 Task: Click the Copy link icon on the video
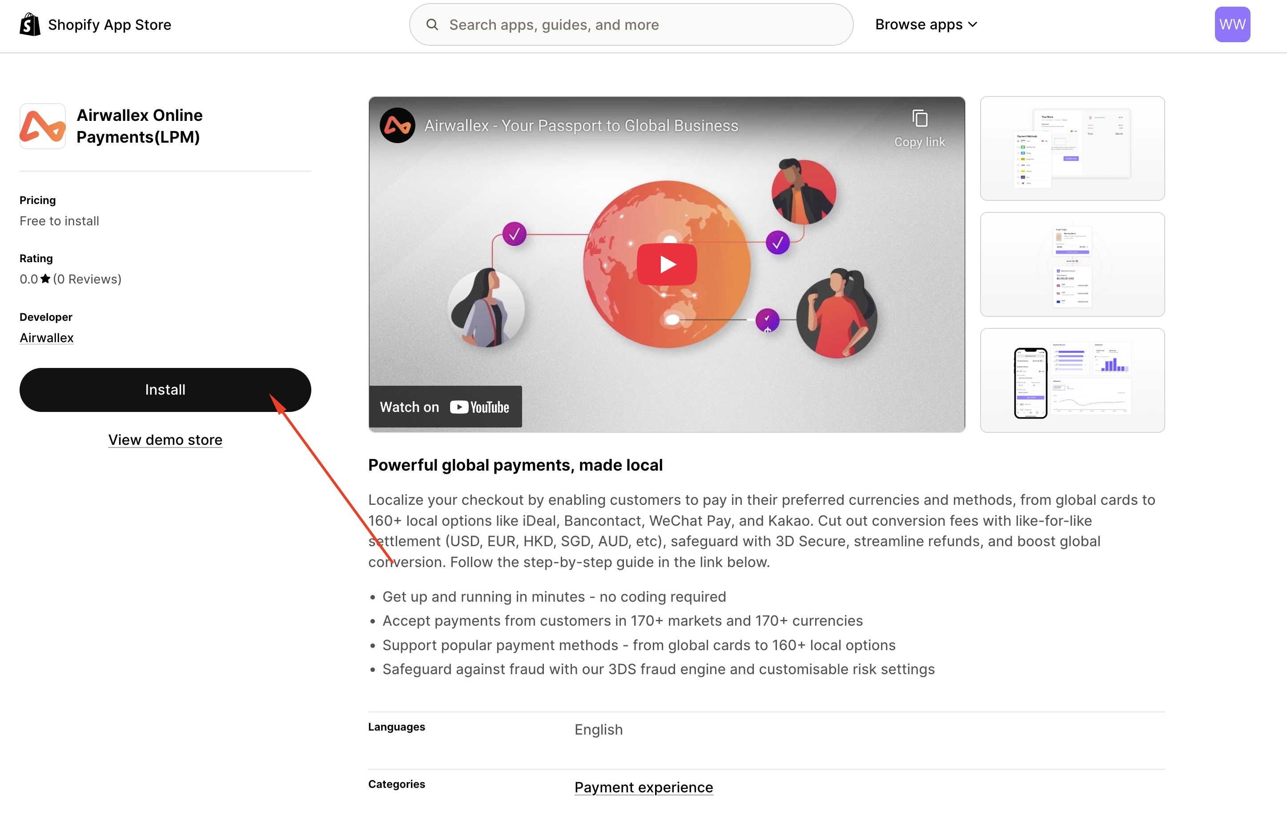(x=919, y=119)
